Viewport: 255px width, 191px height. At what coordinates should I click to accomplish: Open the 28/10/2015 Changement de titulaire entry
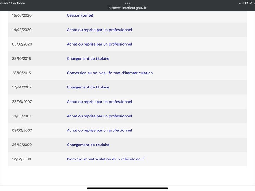(127, 59)
